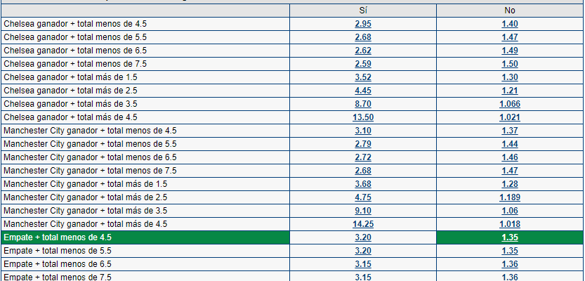Click No odds 1.021 for Chelsea más de 4.5
Image resolution: width=585 pixels, height=281 pixels.
pos(510,117)
